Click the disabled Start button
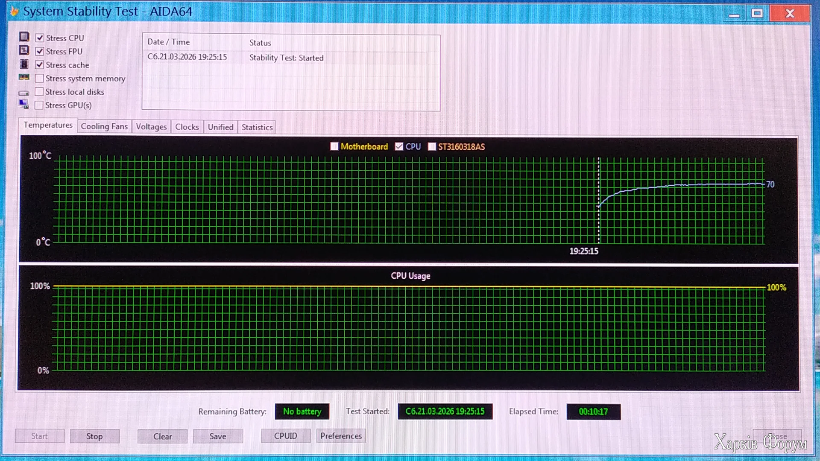 39,436
